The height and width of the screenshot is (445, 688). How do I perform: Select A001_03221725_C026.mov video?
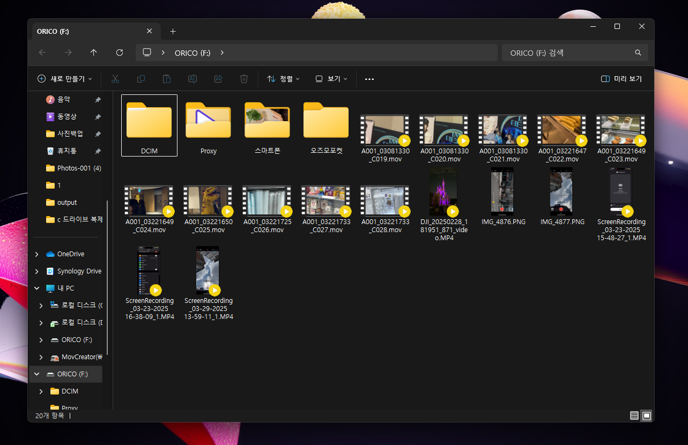267,209
